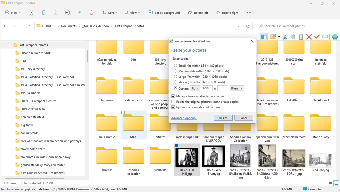Image resolution: width=340 pixels, height=192 pixels.
Task: Select the '2nd1888.jpg' thumbnail
Action: click(x=321, y=160)
